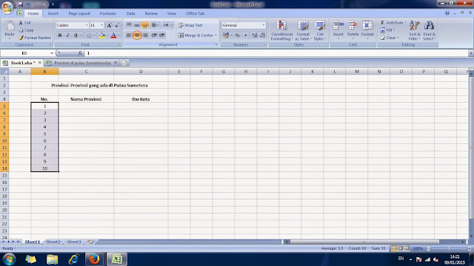Screen dimensions: 474x266
Task: Open Find & Select binoculars
Action: pyautogui.click(x=429, y=30)
